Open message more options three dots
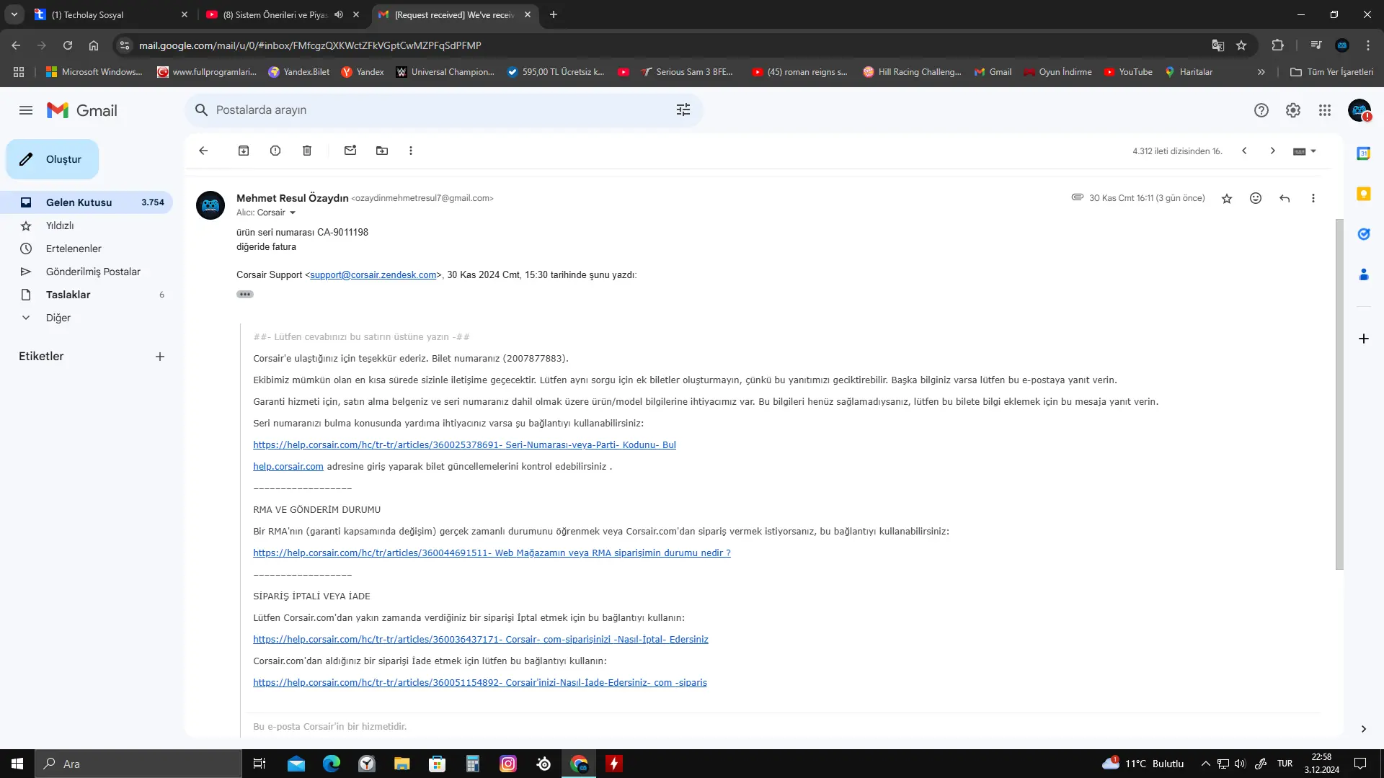This screenshot has width=1384, height=778. 1313,198
